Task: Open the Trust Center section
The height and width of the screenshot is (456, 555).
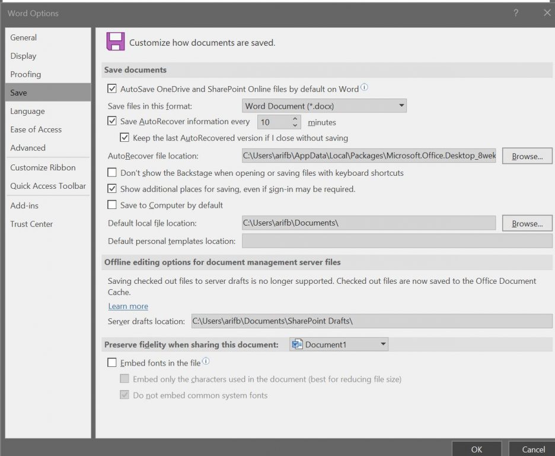Action: [31, 224]
